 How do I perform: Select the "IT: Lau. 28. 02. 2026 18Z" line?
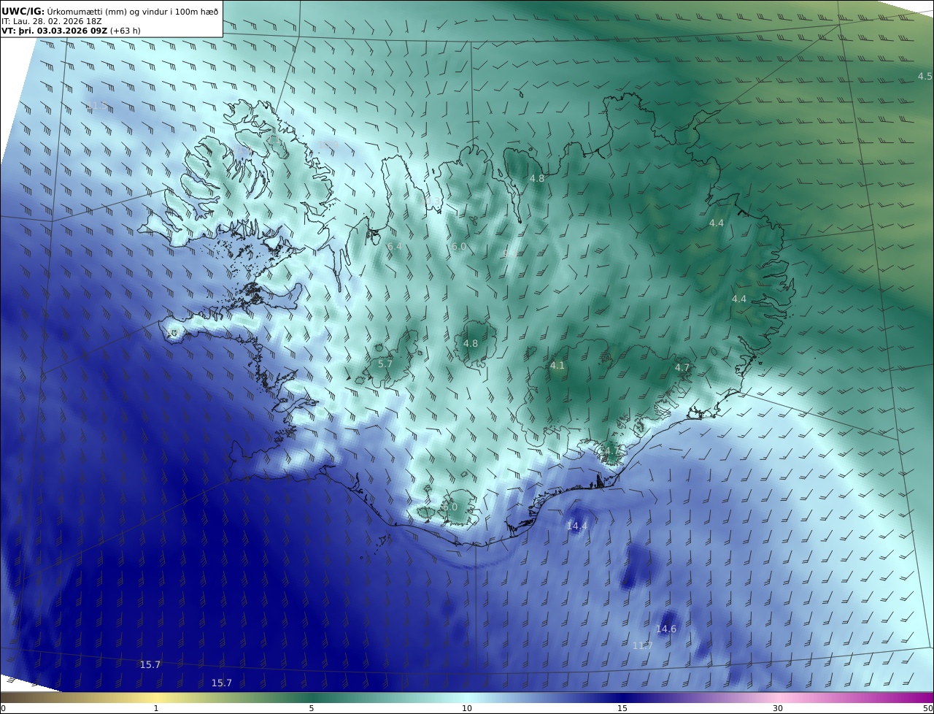(x=51, y=22)
